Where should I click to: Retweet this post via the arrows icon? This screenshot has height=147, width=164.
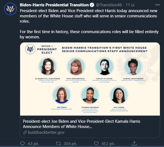click(x=58, y=143)
